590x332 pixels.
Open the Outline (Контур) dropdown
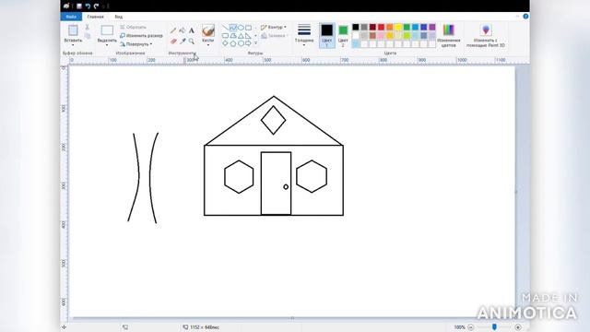coord(274,27)
